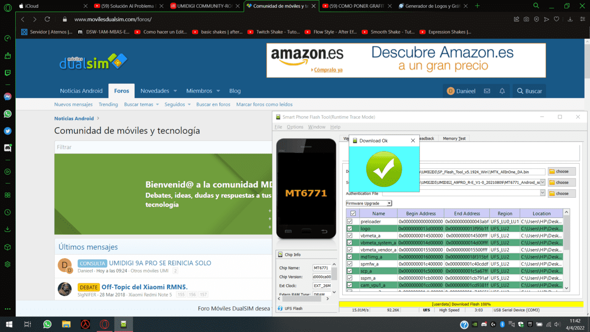Go back to previous browser page
This screenshot has height=332, width=590.
(23, 19)
